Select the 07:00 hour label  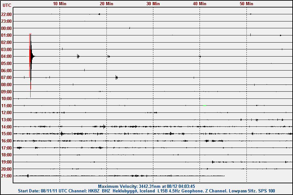tap(7, 77)
